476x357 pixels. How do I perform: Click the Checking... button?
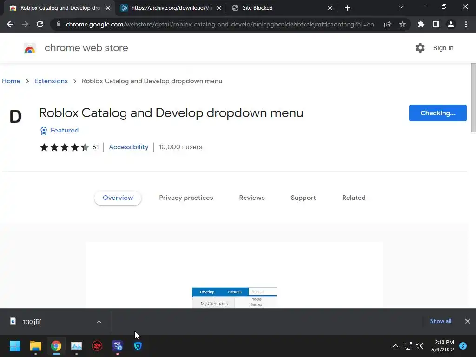438,113
